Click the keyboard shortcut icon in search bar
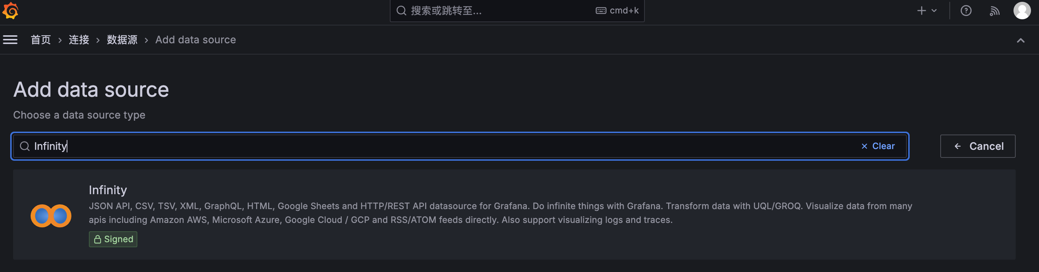Viewport: 1039px width, 272px height. point(601,11)
